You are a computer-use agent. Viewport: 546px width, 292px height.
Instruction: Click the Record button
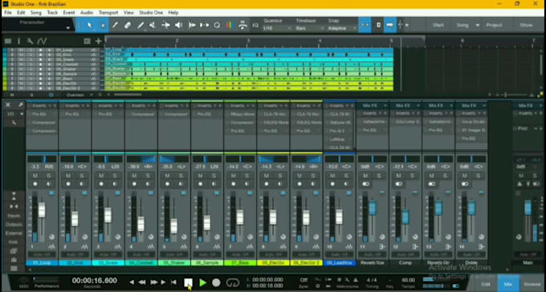coord(216,282)
